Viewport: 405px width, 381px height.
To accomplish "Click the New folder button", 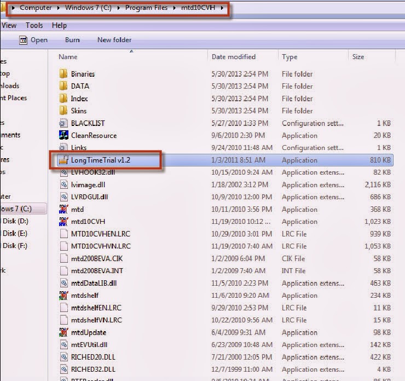I will 114,40.
